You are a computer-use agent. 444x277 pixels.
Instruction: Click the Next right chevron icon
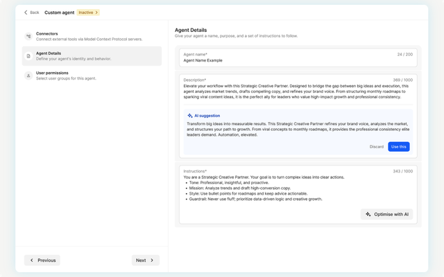click(x=152, y=260)
